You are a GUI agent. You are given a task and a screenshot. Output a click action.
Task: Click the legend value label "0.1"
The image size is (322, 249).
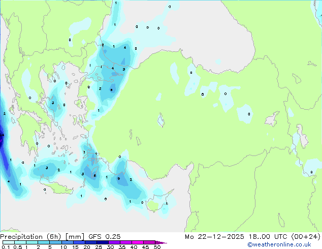[6, 247]
